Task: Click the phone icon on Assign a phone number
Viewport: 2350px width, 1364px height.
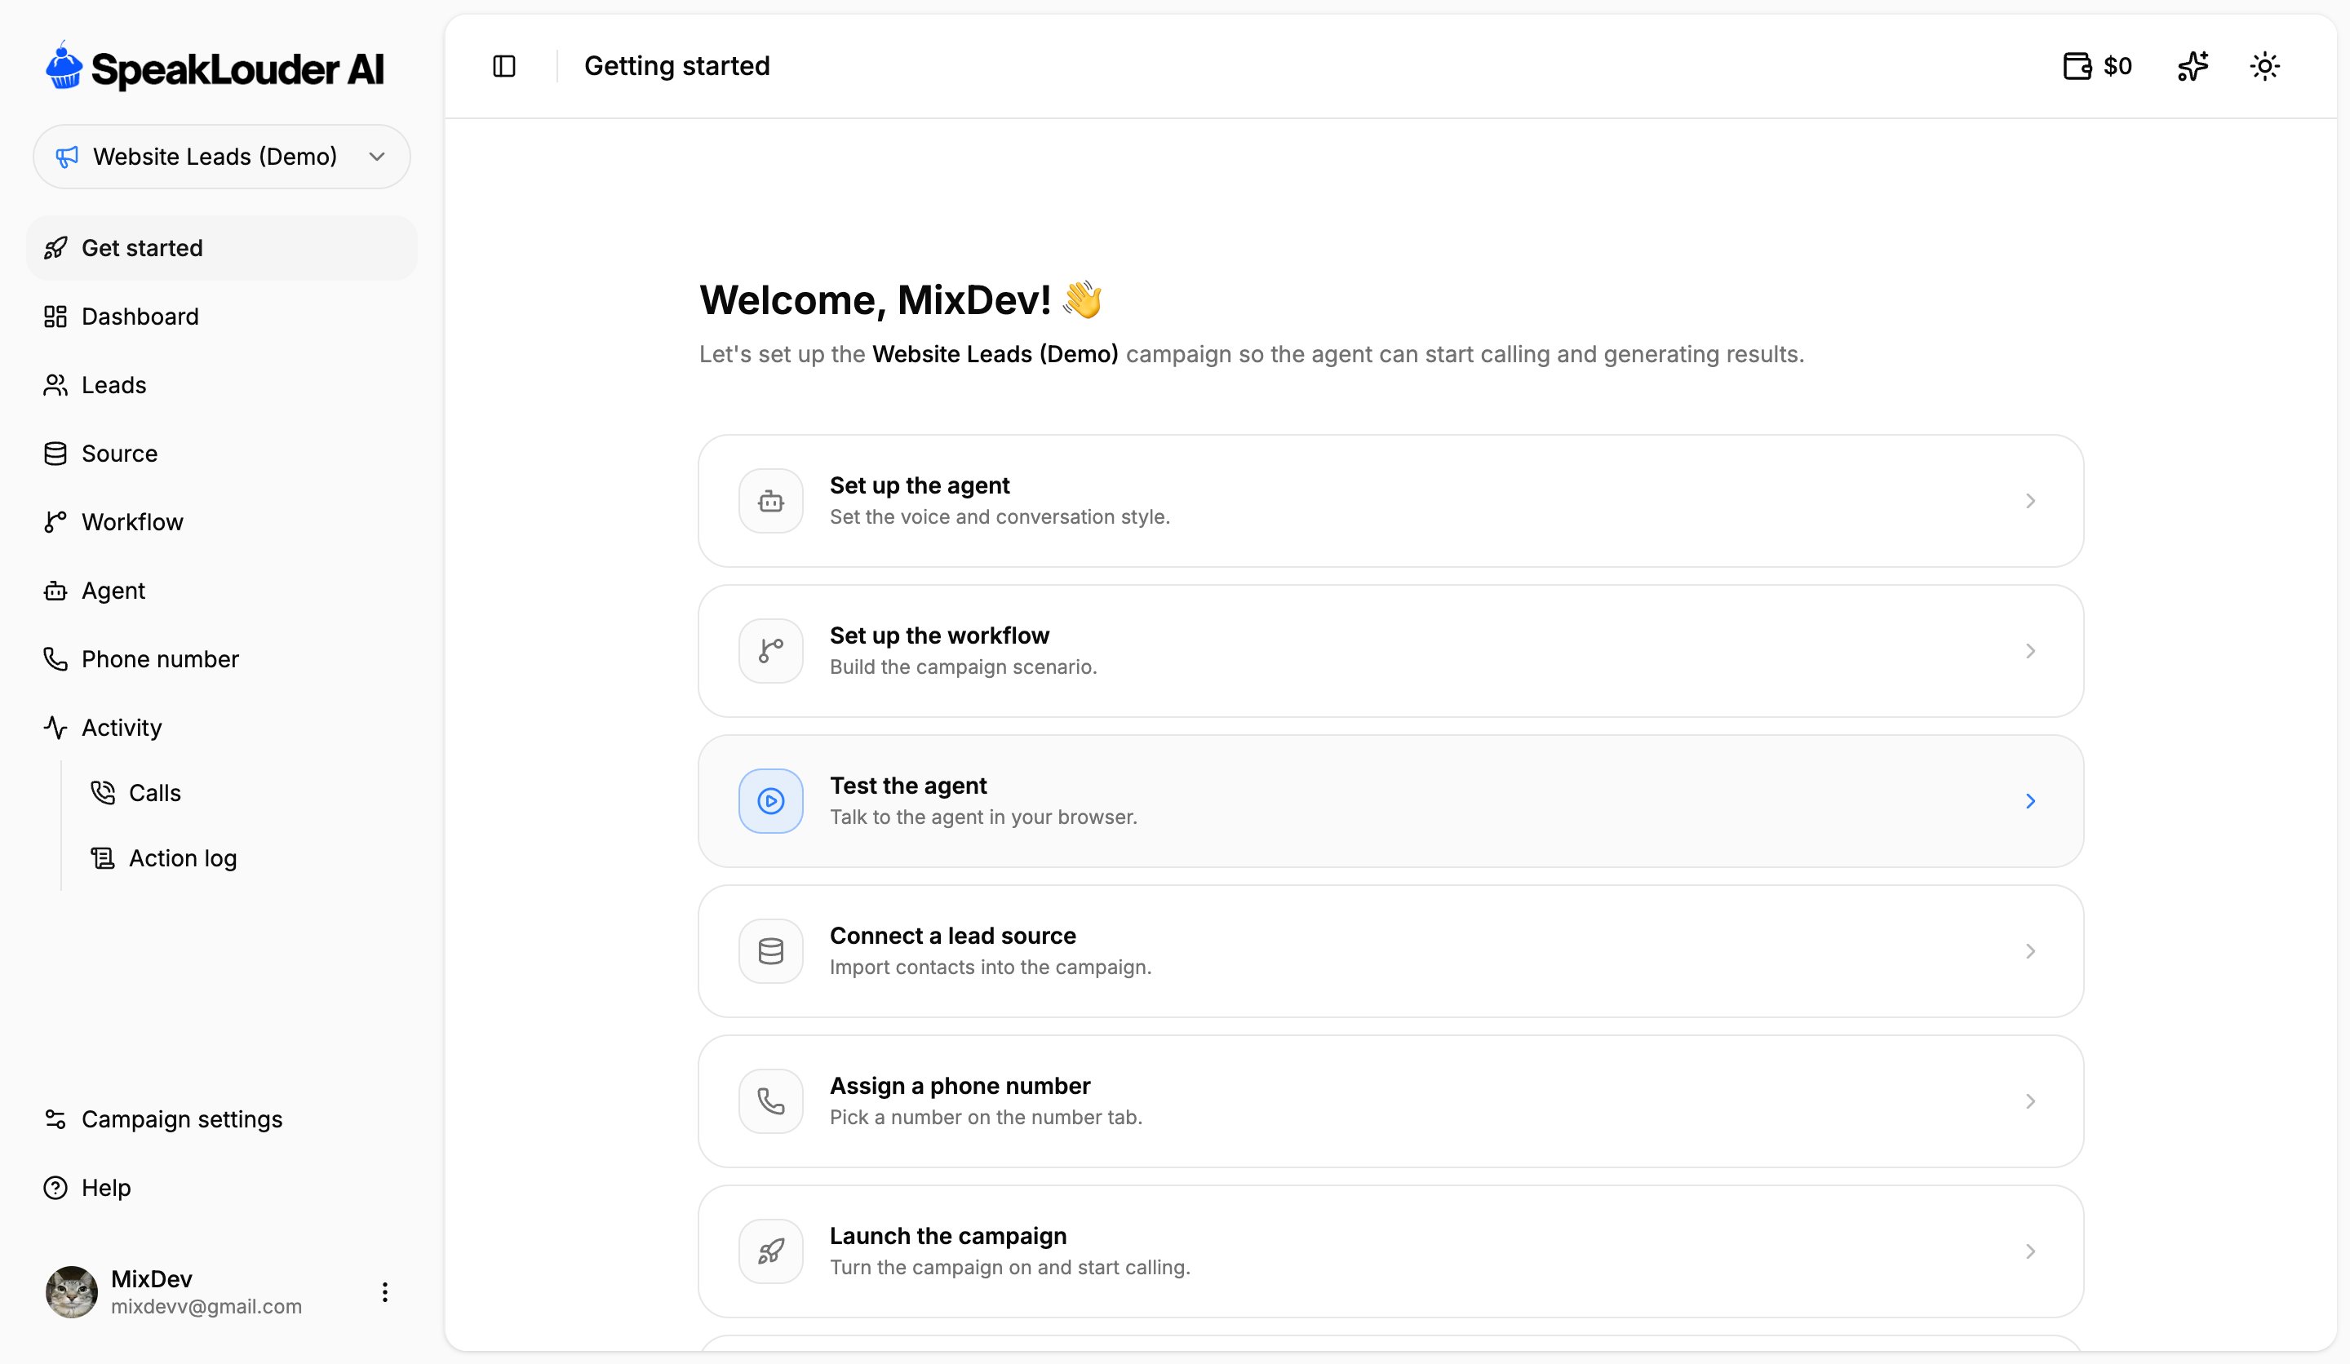Action: [x=771, y=1101]
